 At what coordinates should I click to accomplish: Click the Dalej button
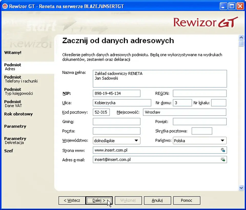tap(99, 201)
